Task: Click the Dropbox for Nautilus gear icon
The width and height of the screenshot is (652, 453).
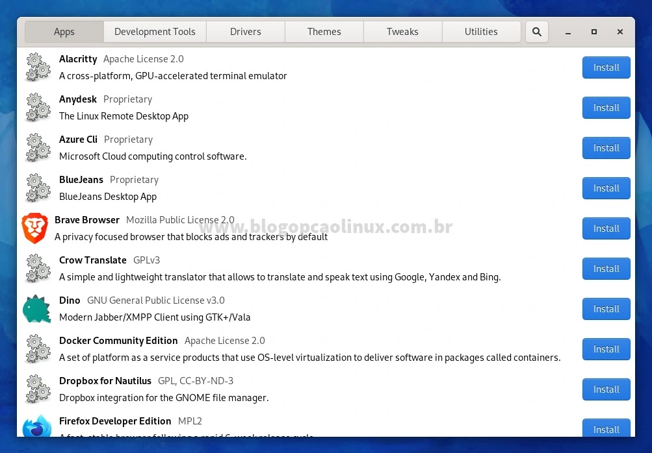Action: (x=38, y=389)
